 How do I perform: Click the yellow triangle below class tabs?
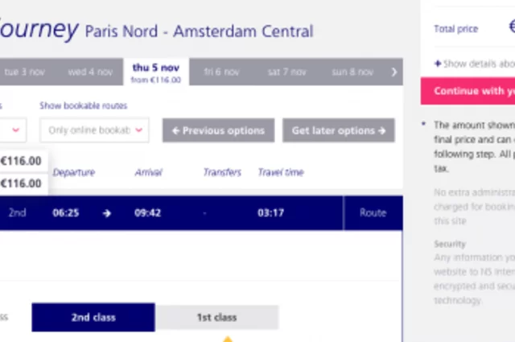pyautogui.click(x=227, y=339)
